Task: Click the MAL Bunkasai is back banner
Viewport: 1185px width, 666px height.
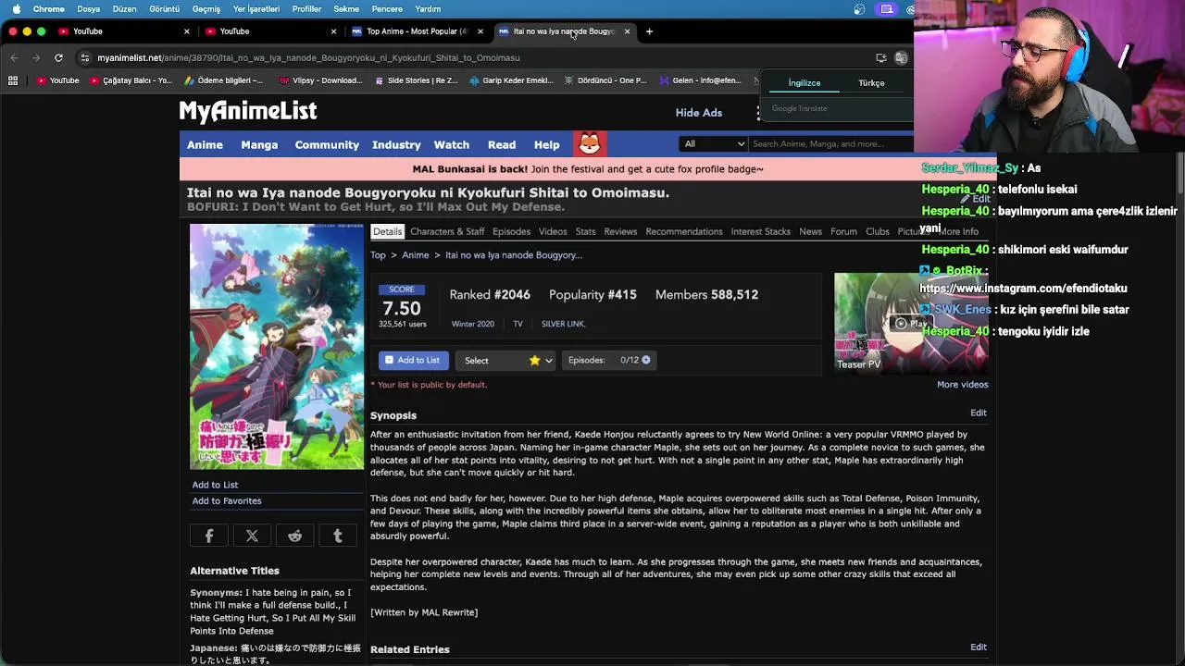Action: [x=588, y=169]
